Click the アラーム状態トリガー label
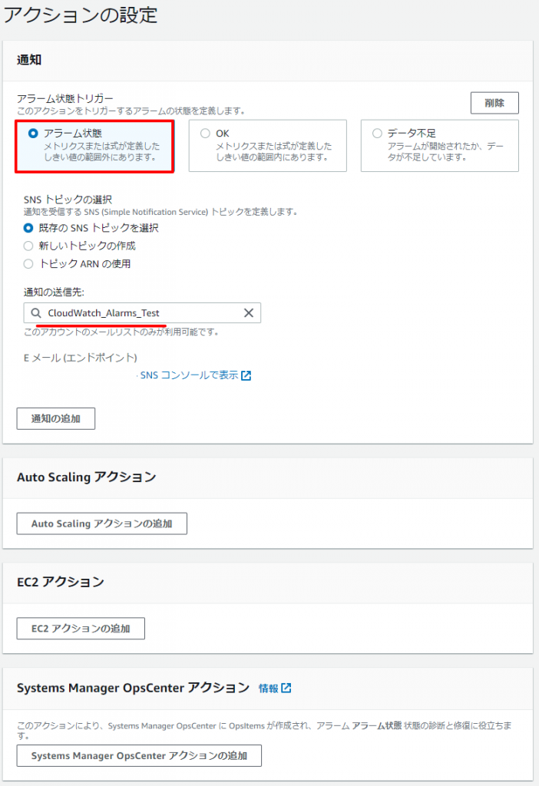The height and width of the screenshot is (786, 539). tap(65, 98)
